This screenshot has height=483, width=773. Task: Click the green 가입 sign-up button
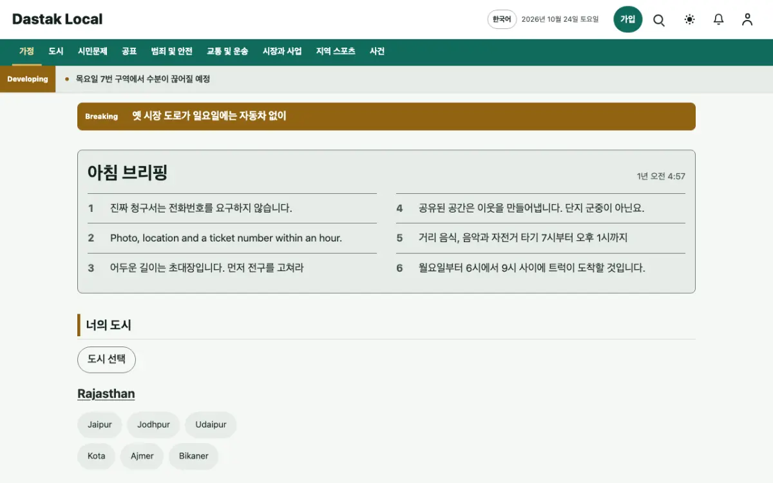click(627, 19)
